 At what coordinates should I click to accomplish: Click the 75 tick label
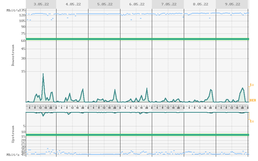pos(23,34)
